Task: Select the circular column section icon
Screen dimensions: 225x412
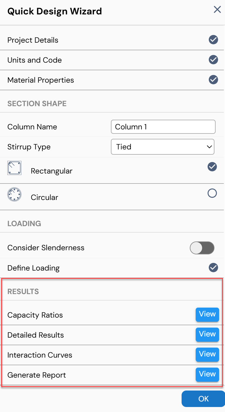Action: coord(14,194)
